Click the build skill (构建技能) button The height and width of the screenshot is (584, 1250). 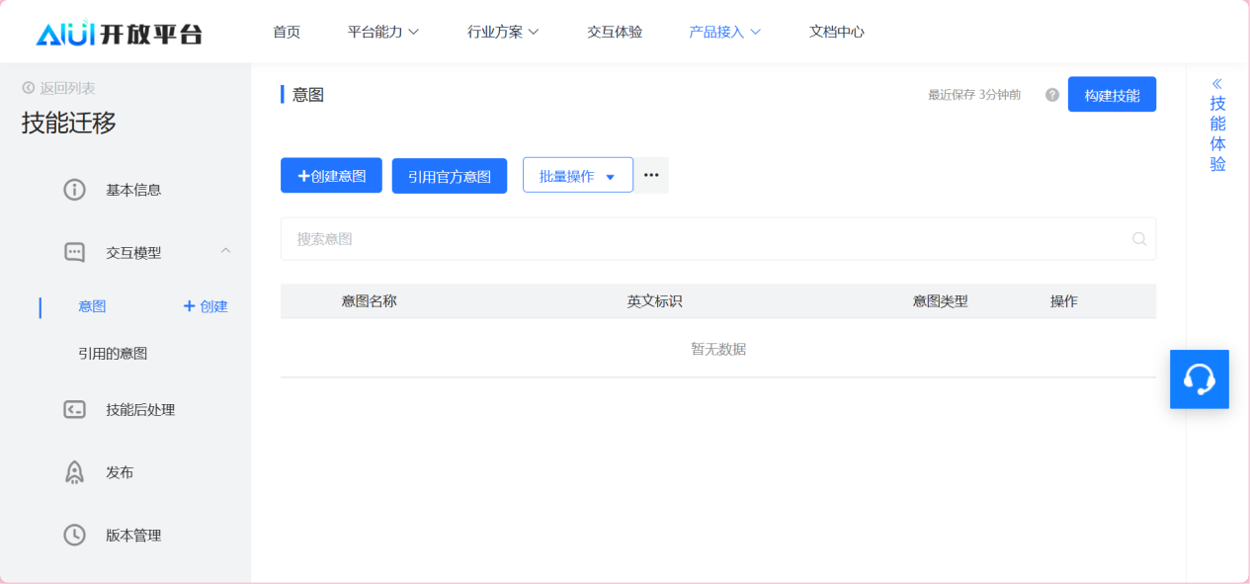tap(1112, 95)
